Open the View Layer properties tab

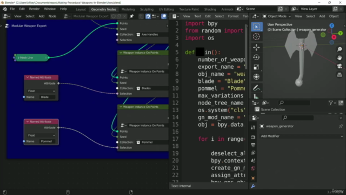point(253,153)
